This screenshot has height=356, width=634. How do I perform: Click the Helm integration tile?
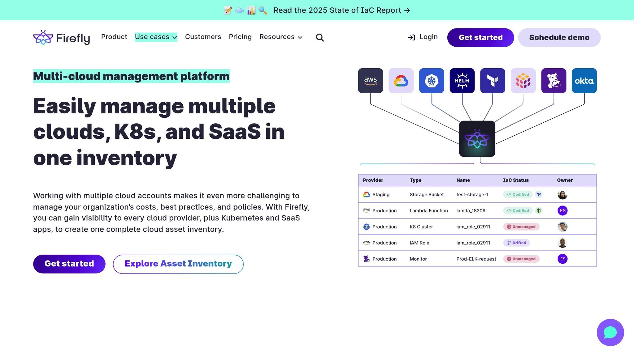462,81
